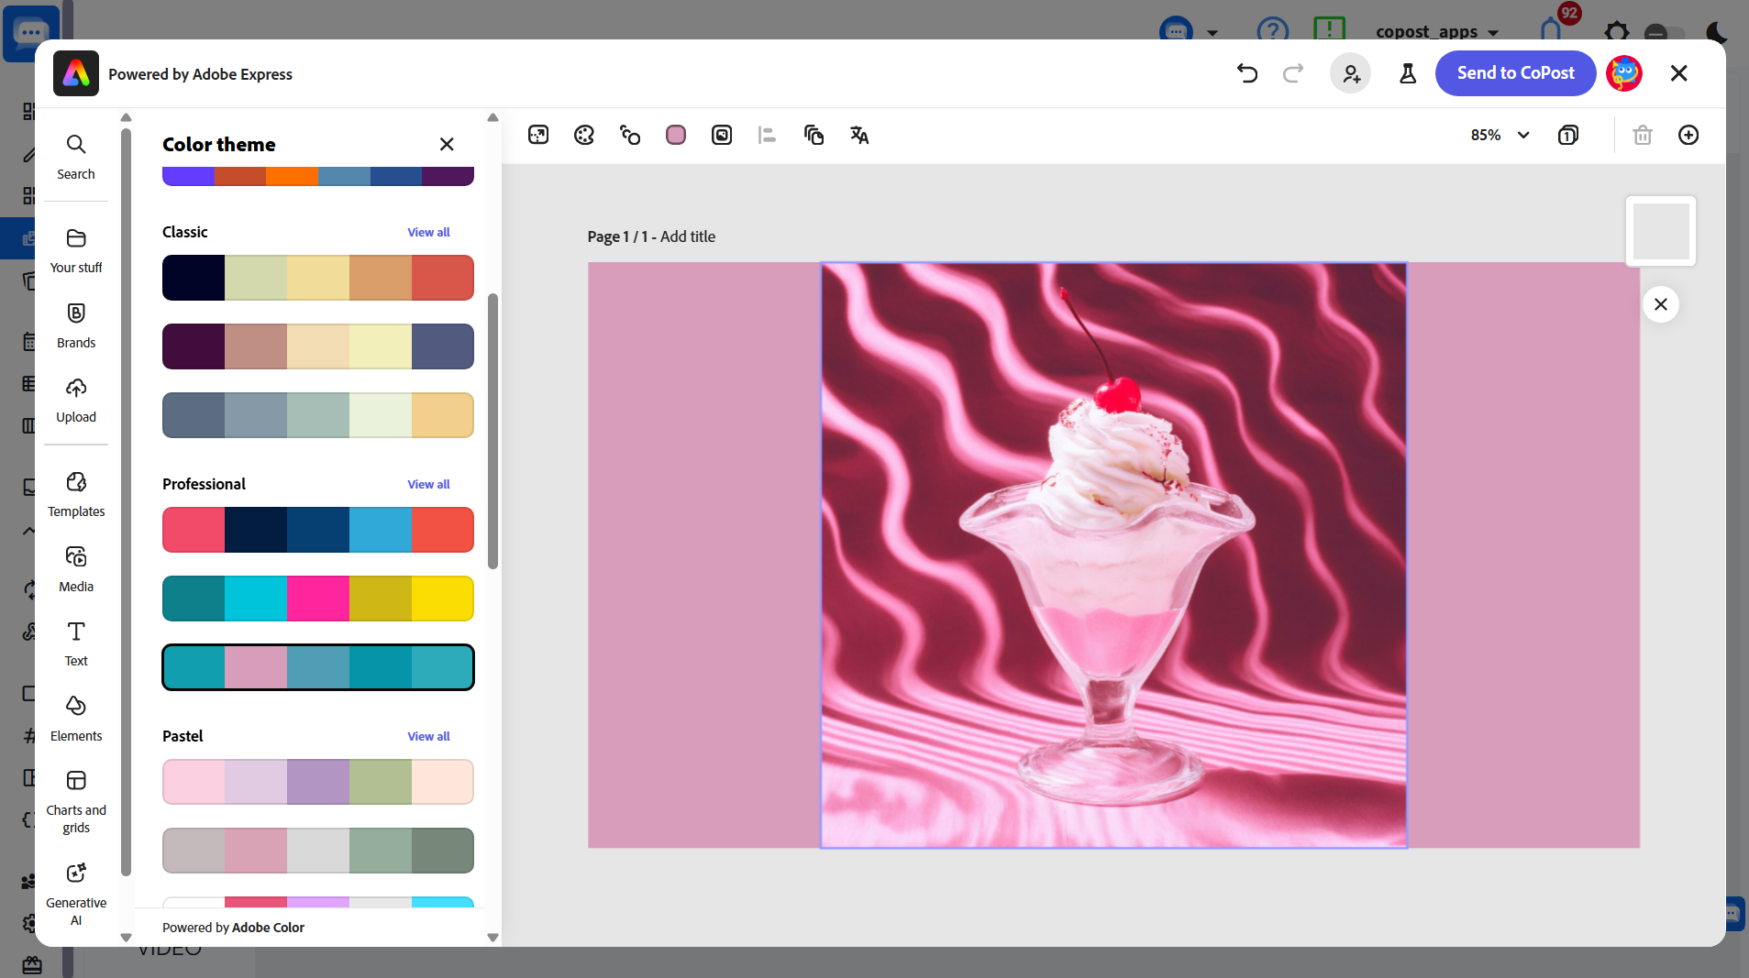This screenshot has width=1749, height=978.
Task: Select the Text tool in sidebar
Action: pos(76,643)
